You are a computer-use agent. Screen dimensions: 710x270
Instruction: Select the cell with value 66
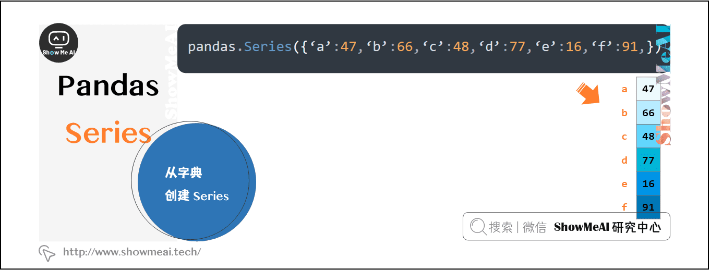pos(648,113)
